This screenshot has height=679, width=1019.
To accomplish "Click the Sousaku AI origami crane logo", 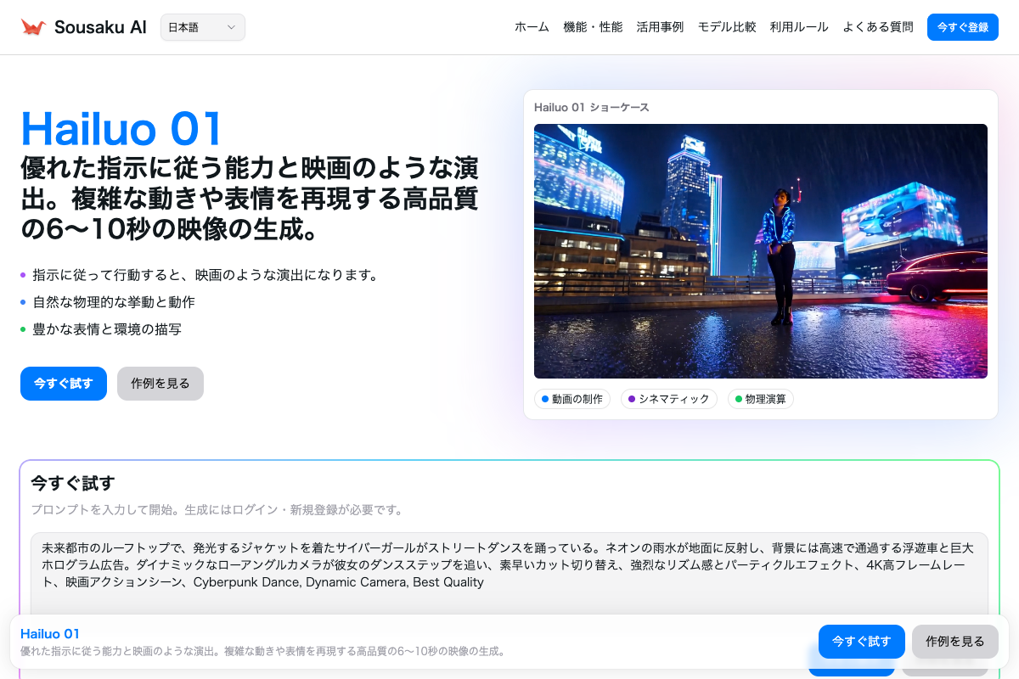I will [33, 27].
